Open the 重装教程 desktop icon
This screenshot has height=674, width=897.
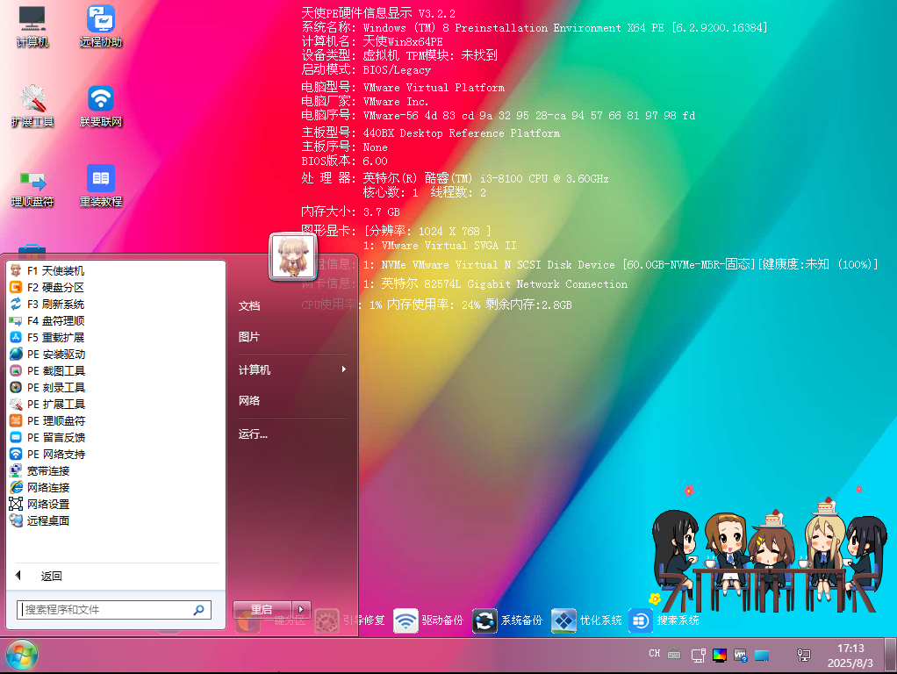coord(100,184)
